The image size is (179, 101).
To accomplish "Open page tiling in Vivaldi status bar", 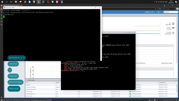I will [x=152, y=100].
